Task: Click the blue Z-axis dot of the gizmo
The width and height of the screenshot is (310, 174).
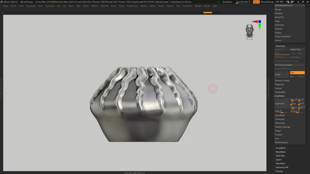Action: [260, 22]
